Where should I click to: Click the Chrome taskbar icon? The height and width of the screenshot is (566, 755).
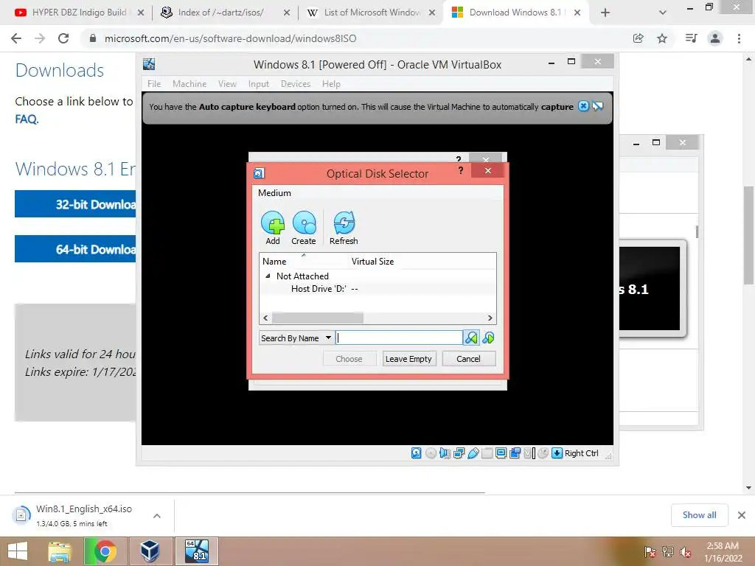pos(105,551)
